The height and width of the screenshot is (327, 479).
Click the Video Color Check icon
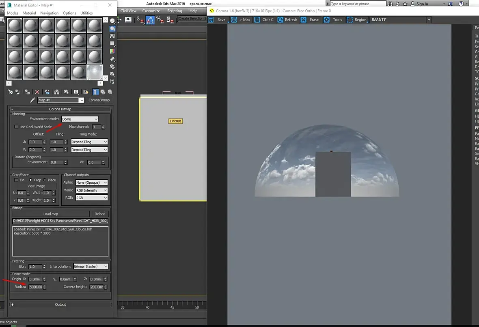point(112,51)
